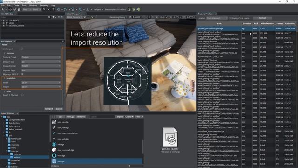Clear the World Nodes filter with X

[49, 17]
